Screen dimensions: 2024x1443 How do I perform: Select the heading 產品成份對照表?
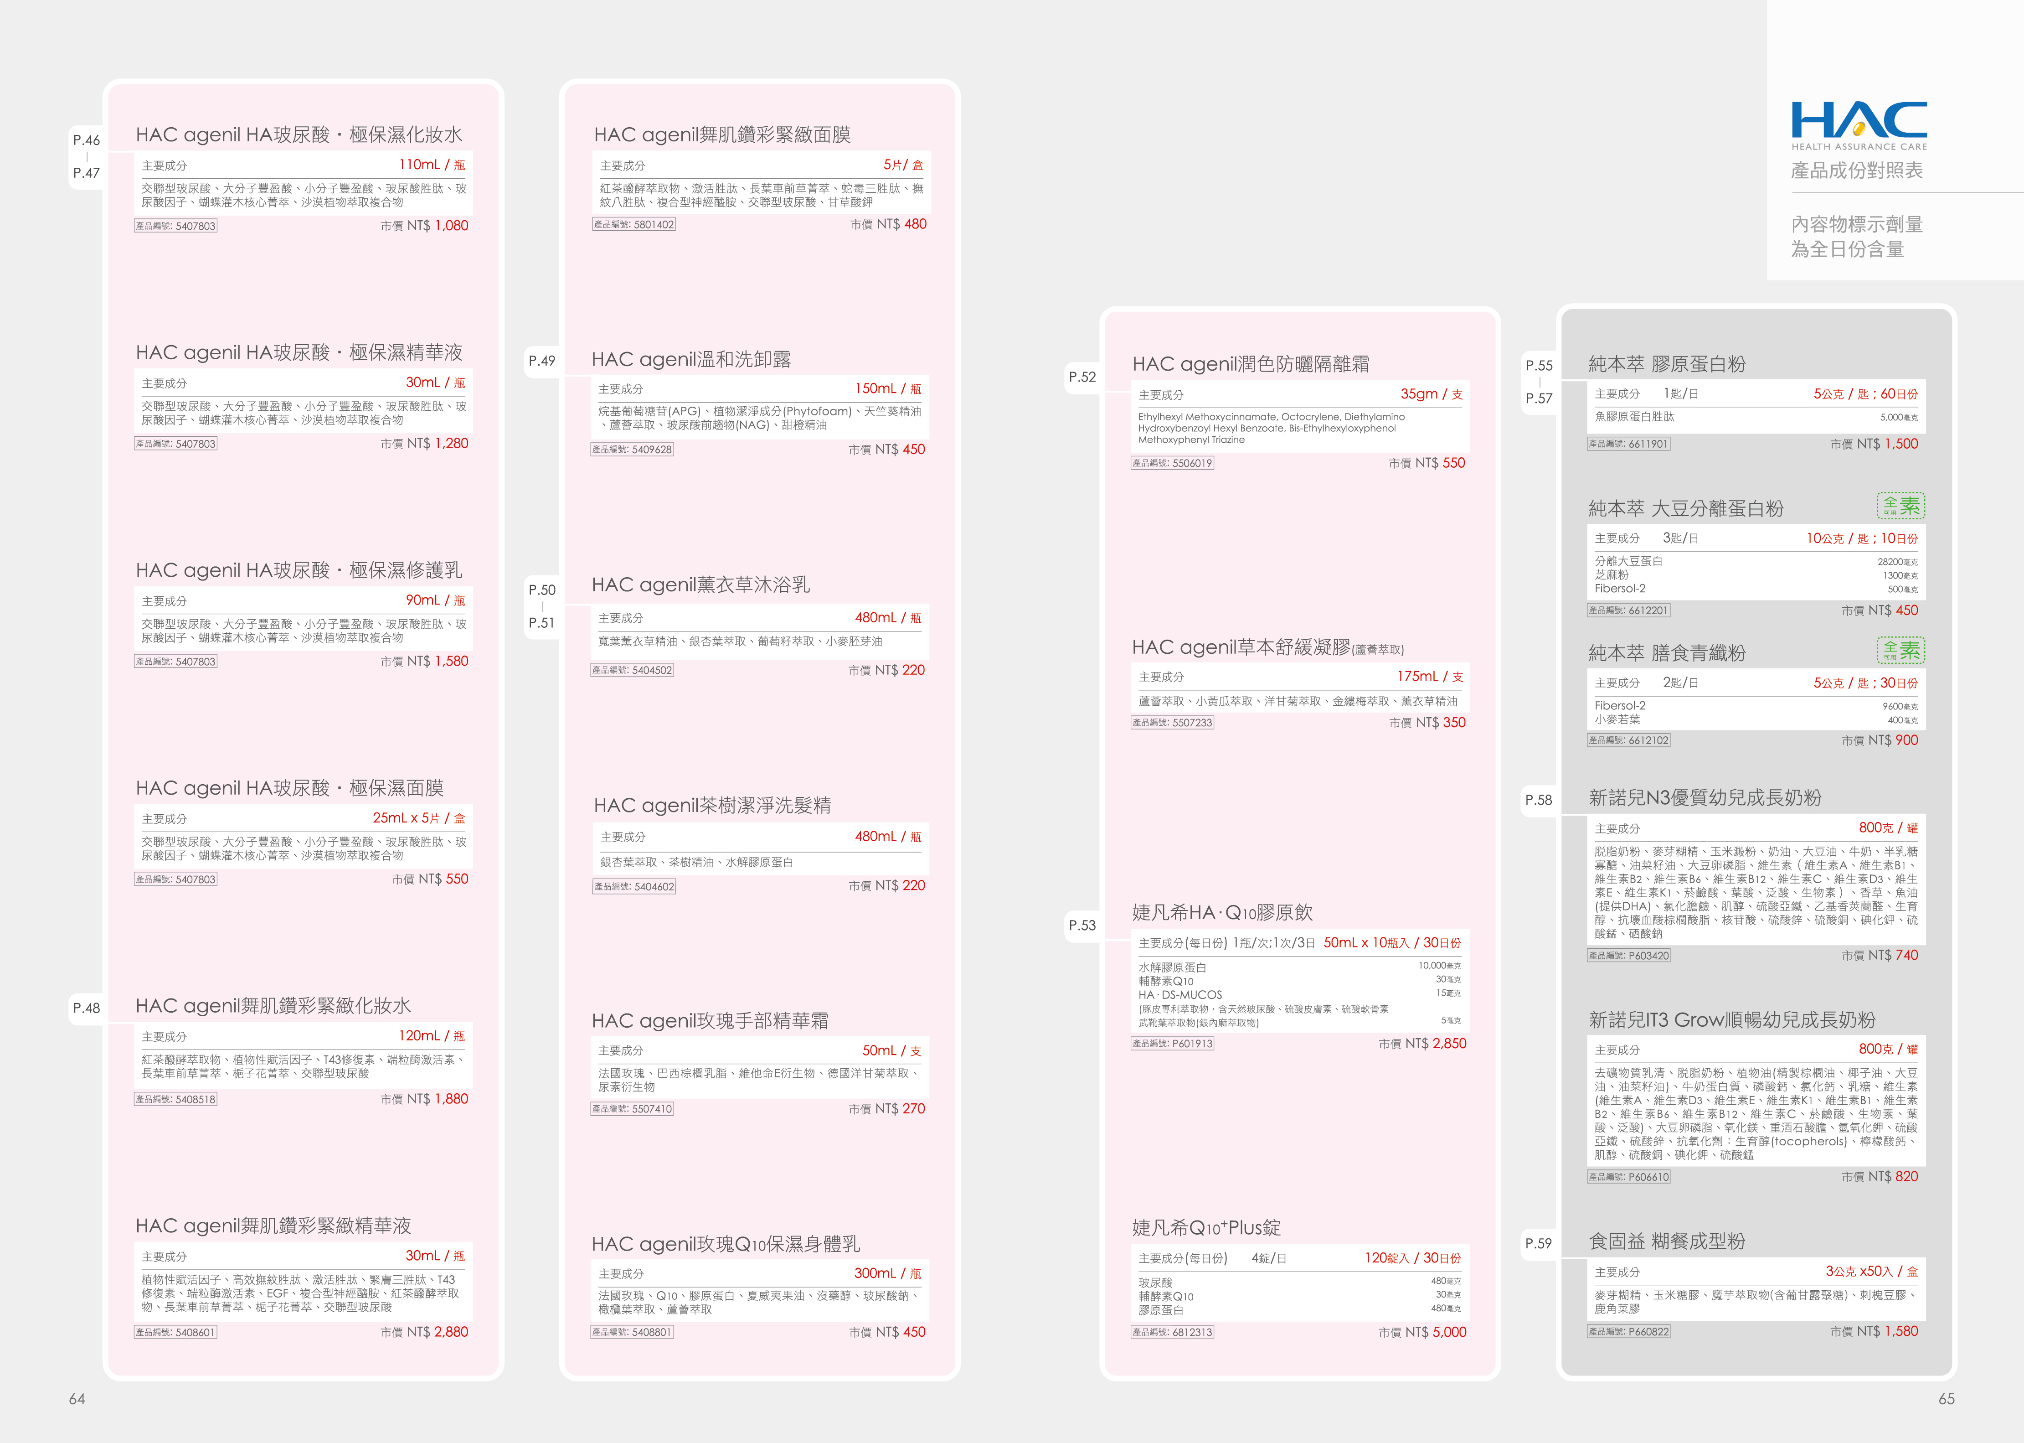click(x=1857, y=171)
